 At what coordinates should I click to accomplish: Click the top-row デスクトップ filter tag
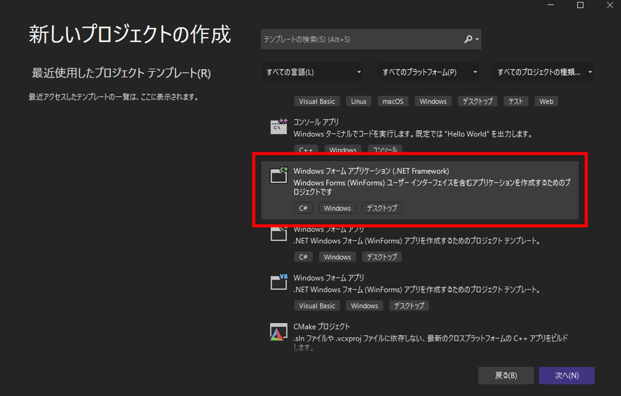click(x=478, y=101)
